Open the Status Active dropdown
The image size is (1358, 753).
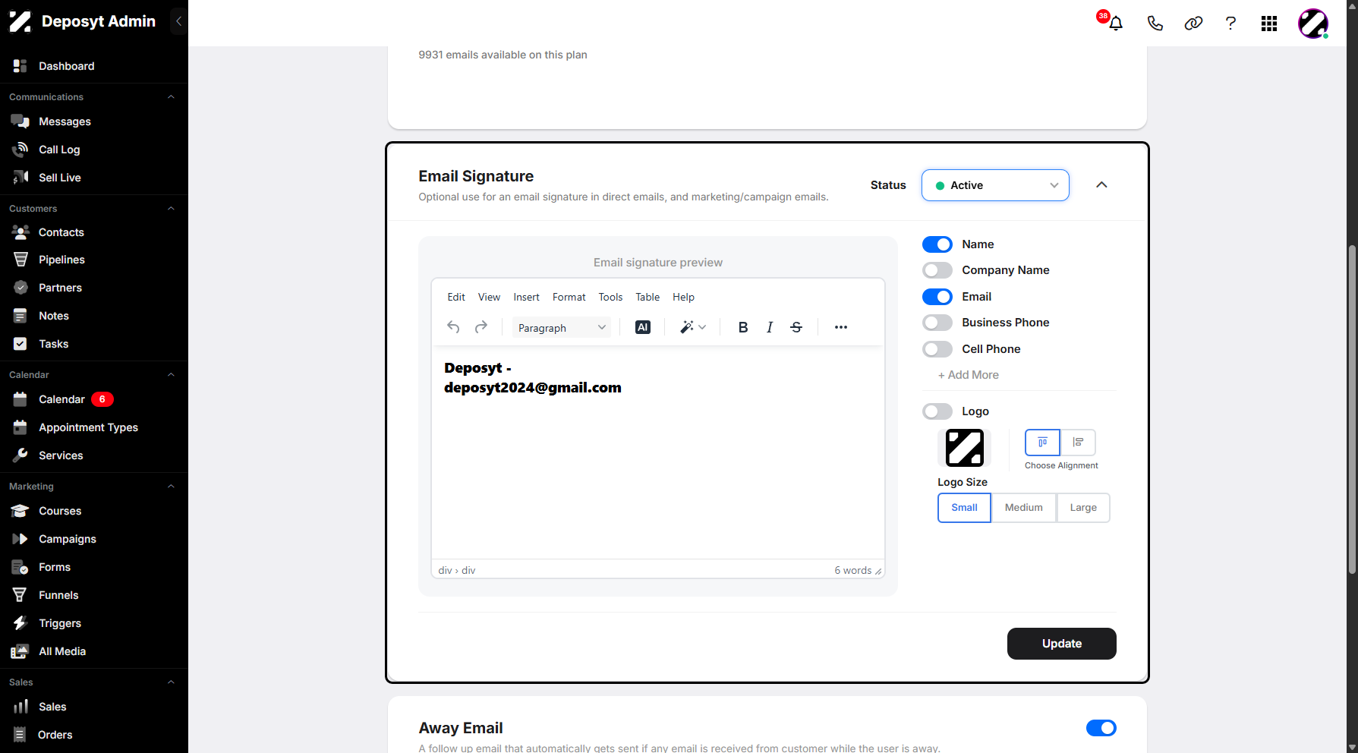click(995, 185)
